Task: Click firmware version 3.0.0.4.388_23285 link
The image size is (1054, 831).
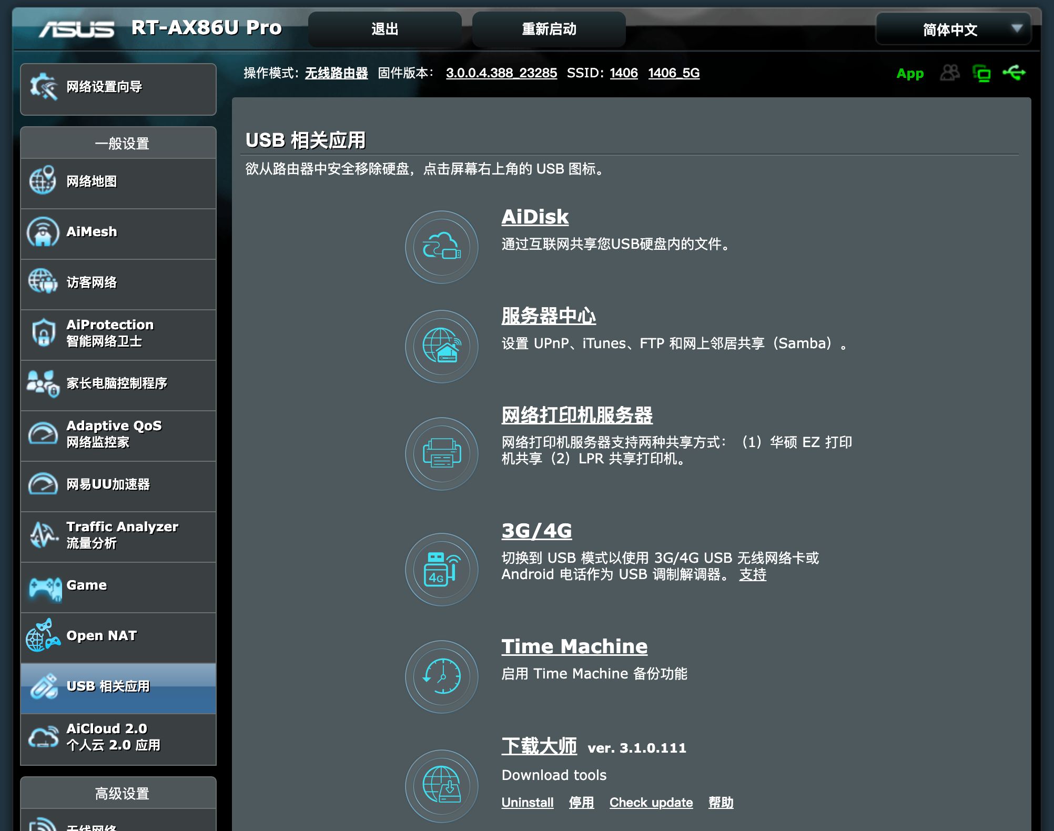Action: (x=501, y=73)
